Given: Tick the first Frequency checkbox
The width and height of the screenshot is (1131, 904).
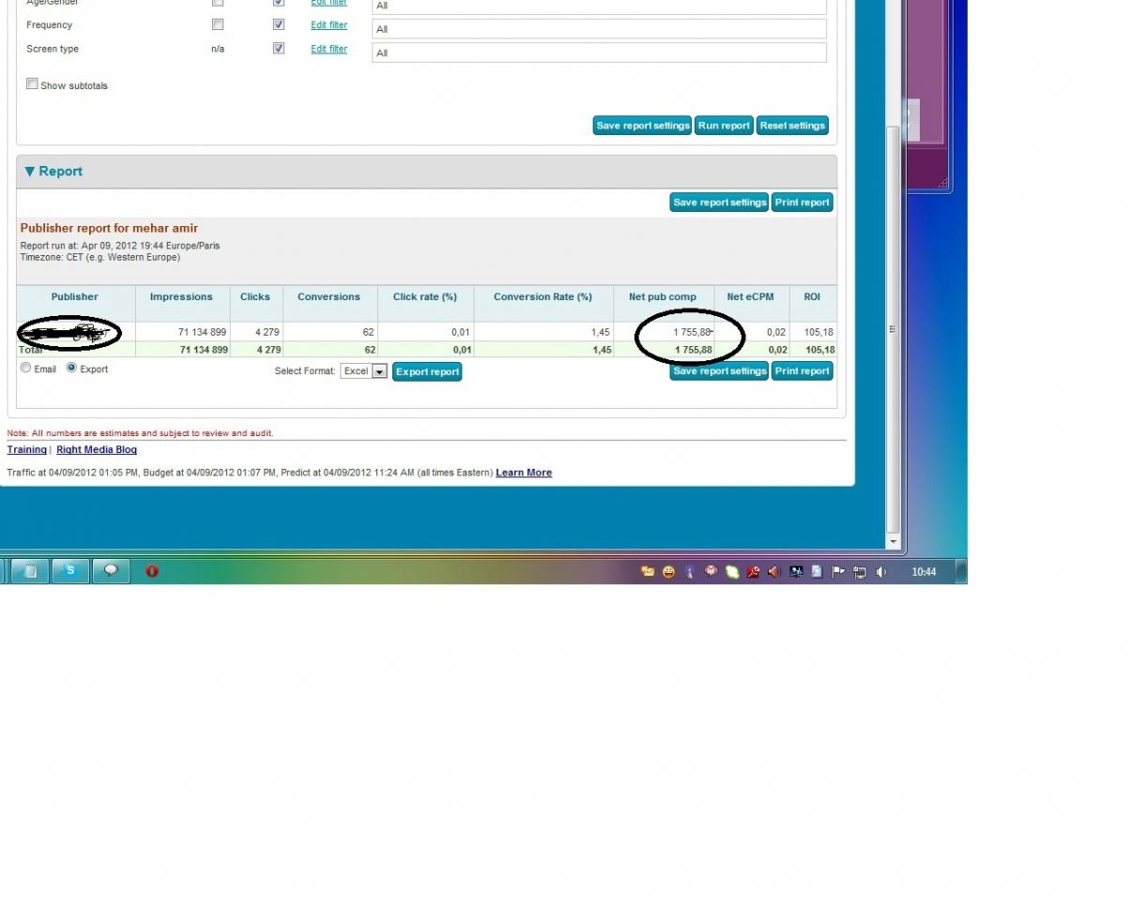Looking at the screenshot, I should [x=218, y=24].
